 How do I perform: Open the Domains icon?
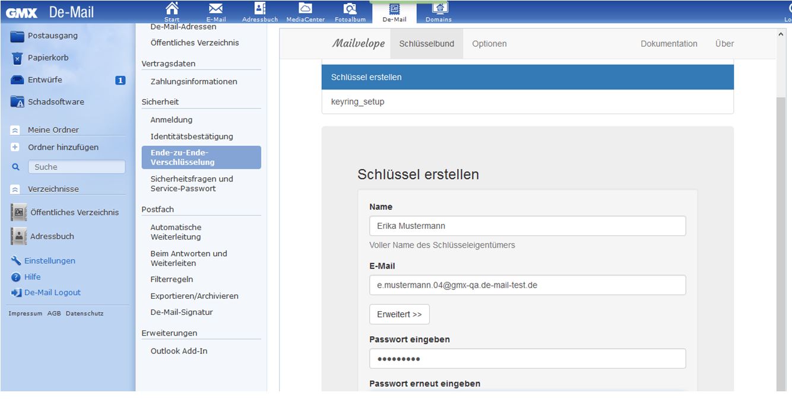point(439,8)
